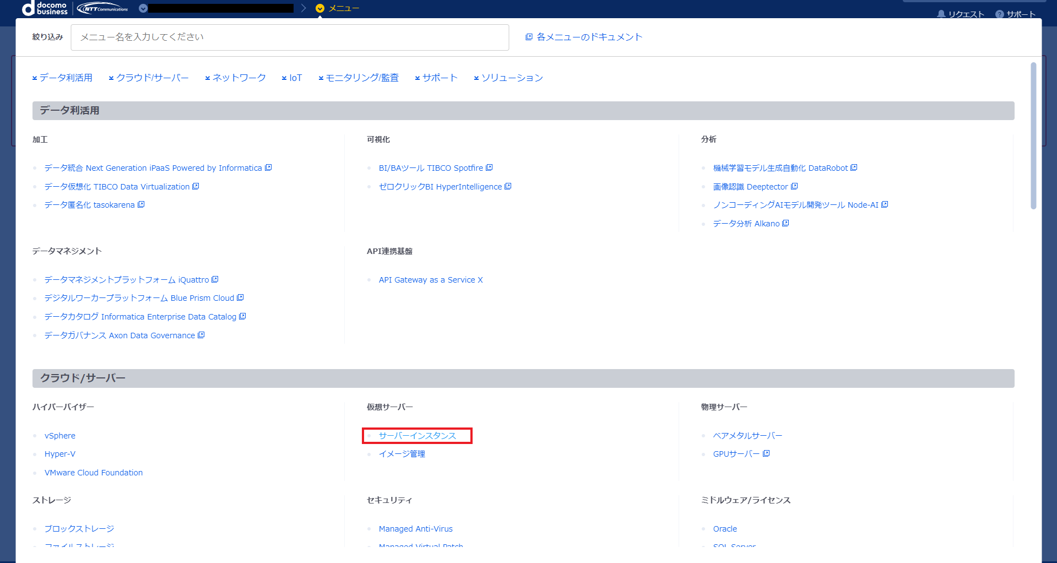Open データ分析 Alkano link
1057x563 pixels.
(746, 224)
